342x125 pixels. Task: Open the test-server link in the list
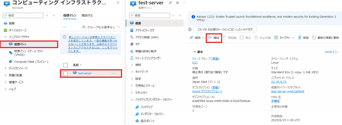(x=85, y=73)
